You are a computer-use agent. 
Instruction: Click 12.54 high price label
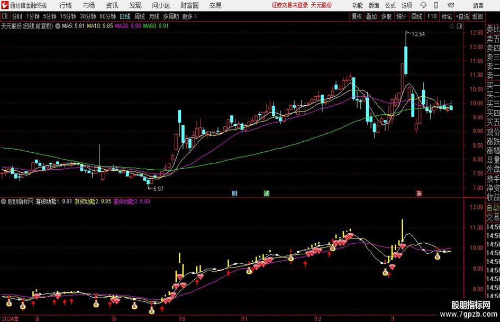click(x=418, y=34)
